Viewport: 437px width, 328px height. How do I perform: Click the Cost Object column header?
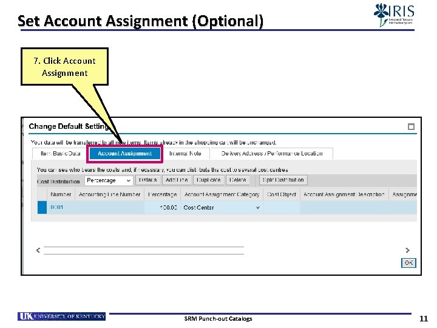pyautogui.click(x=282, y=194)
